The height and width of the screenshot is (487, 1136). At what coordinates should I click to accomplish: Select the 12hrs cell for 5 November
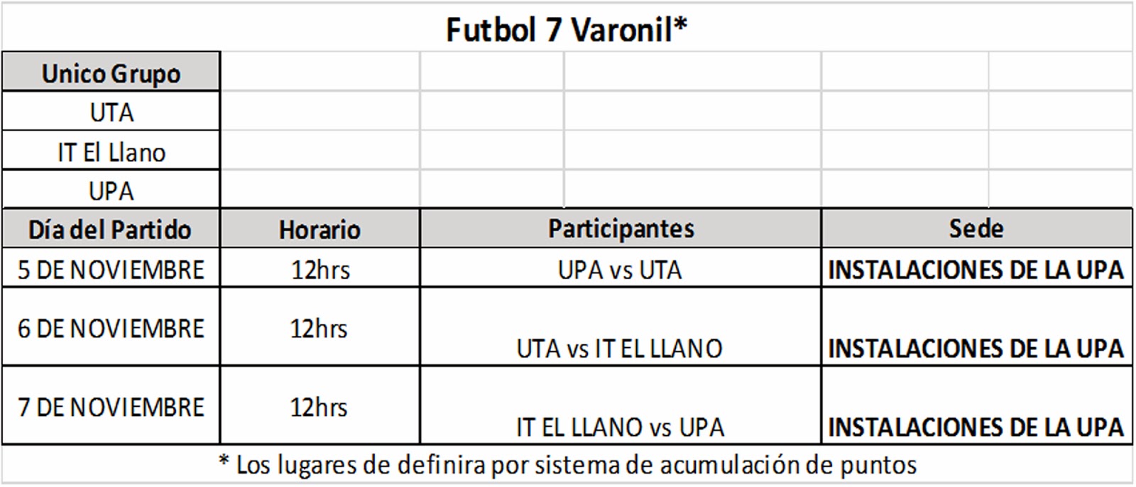320,269
